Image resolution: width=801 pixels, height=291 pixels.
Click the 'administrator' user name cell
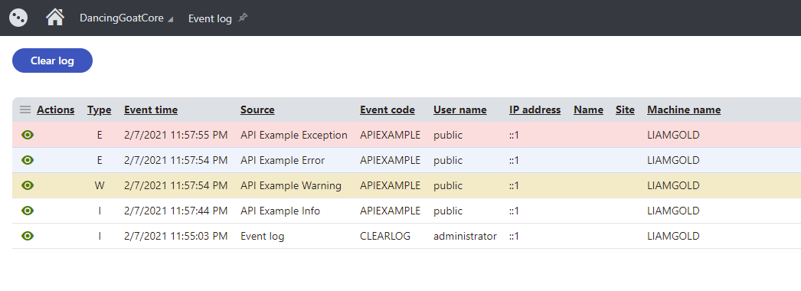(x=465, y=237)
